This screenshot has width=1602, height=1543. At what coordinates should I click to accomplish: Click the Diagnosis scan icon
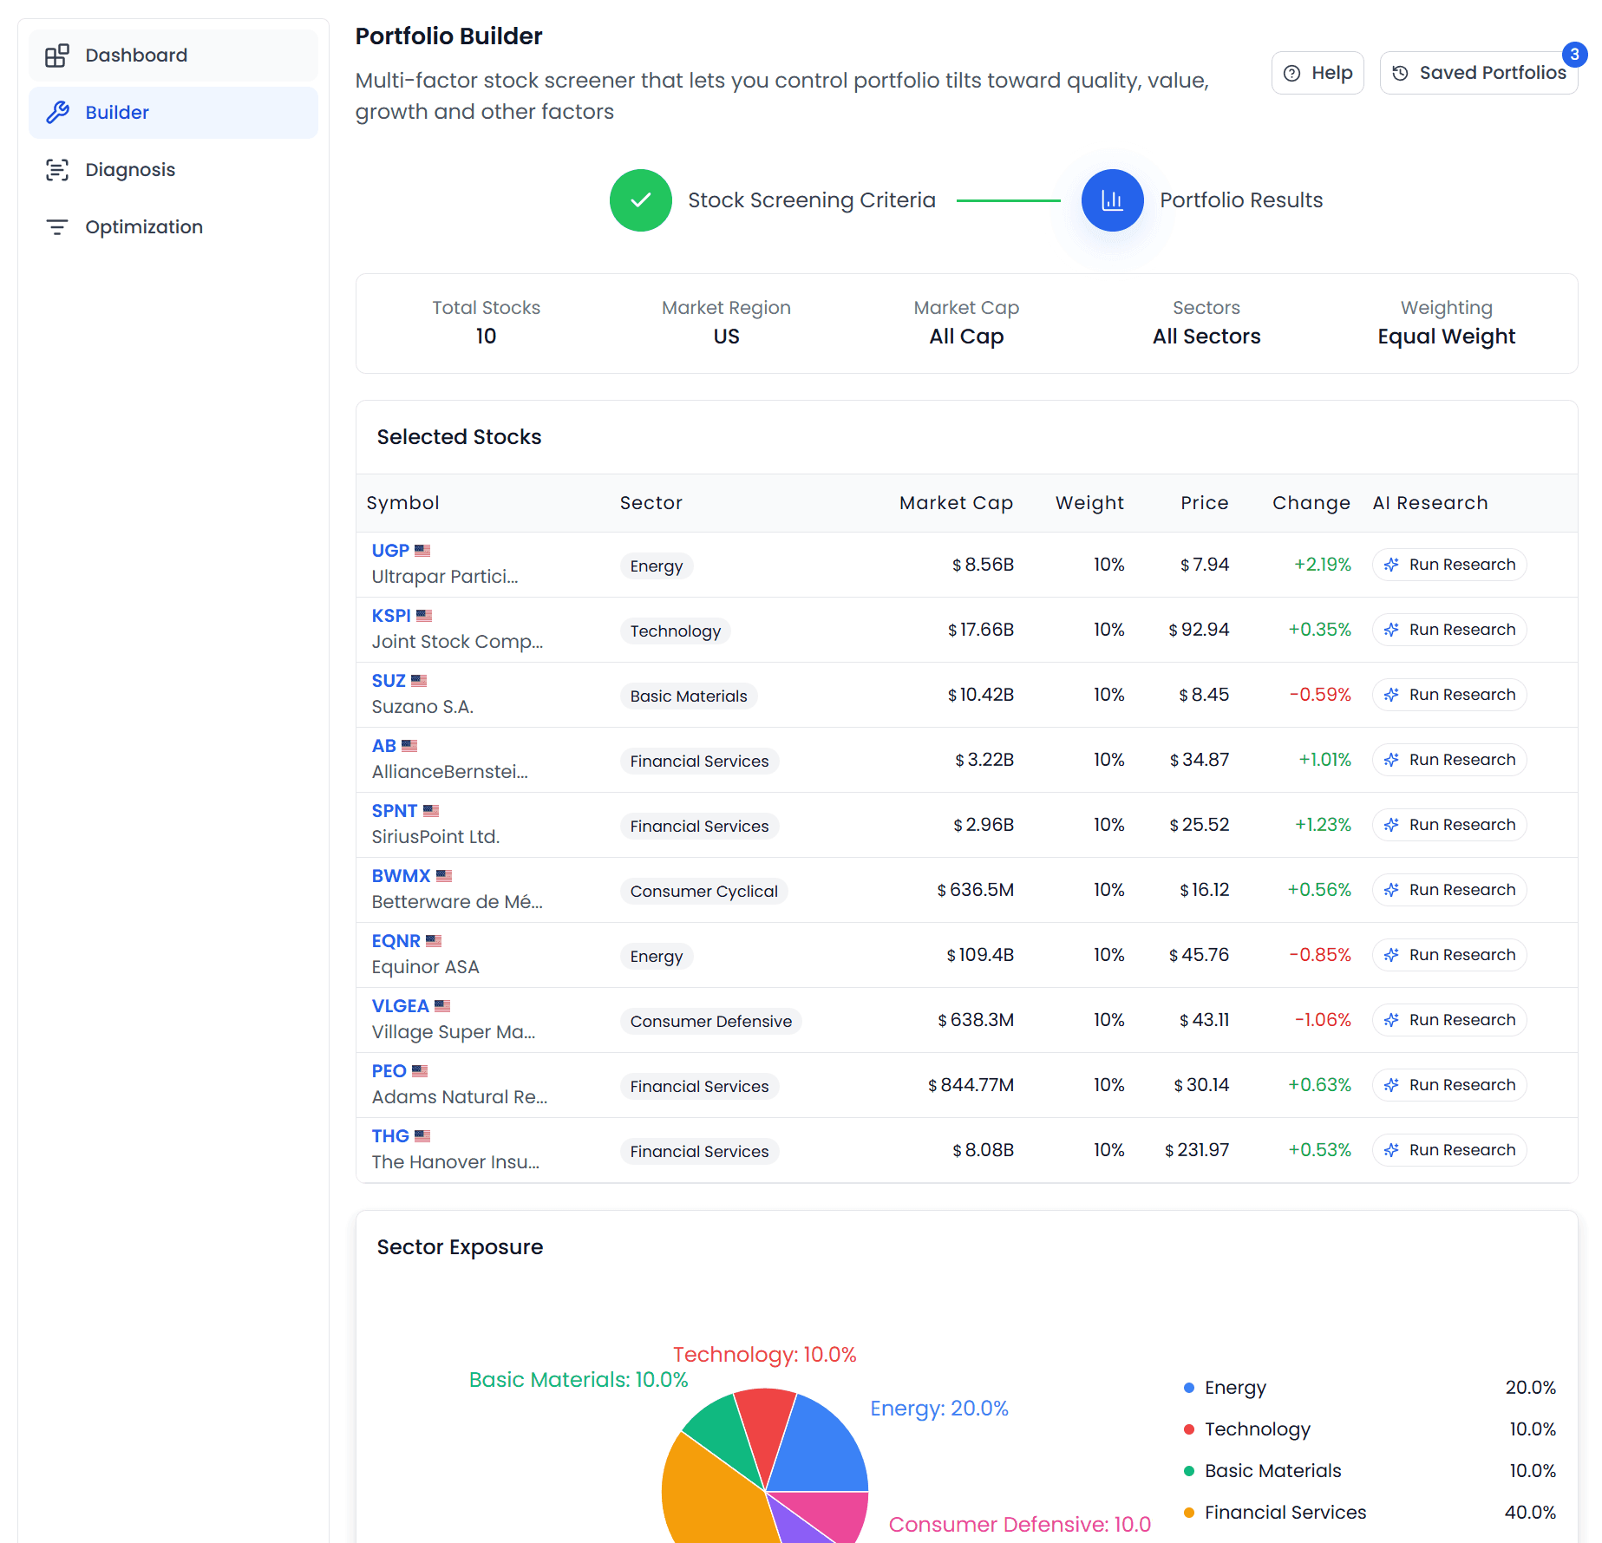coord(57,170)
